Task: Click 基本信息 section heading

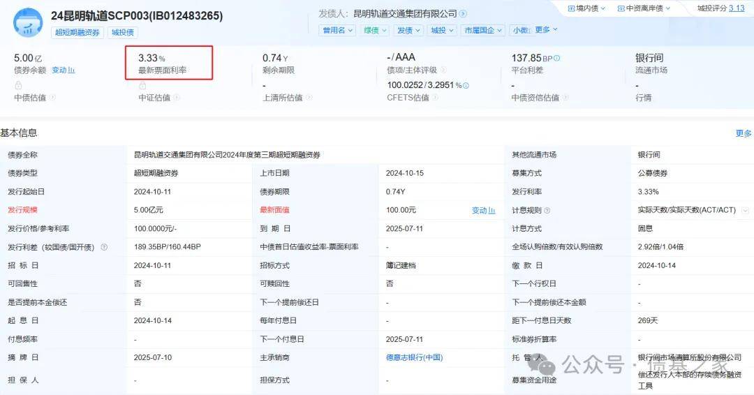Action: [x=19, y=133]
